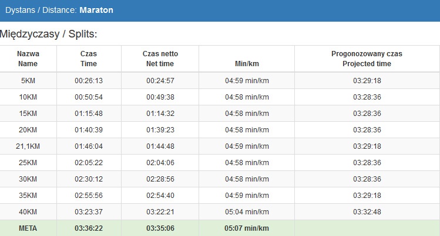
Task: Click the 15KM net time 01:14:32
Action: (x=160, y=114)
